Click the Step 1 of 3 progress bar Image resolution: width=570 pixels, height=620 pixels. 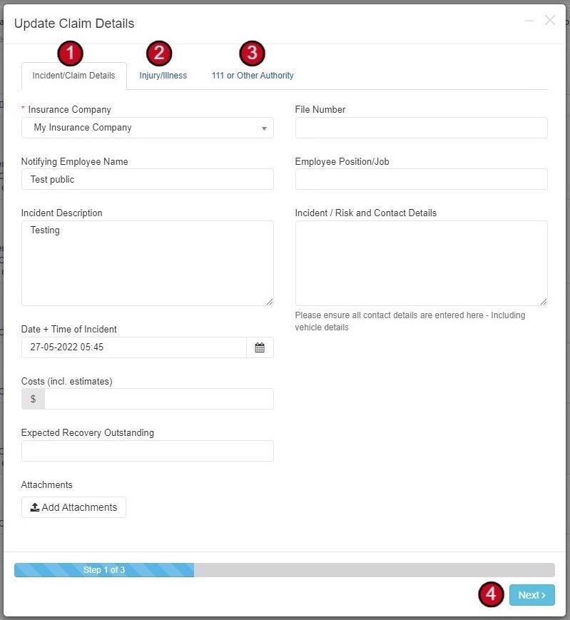285,570
